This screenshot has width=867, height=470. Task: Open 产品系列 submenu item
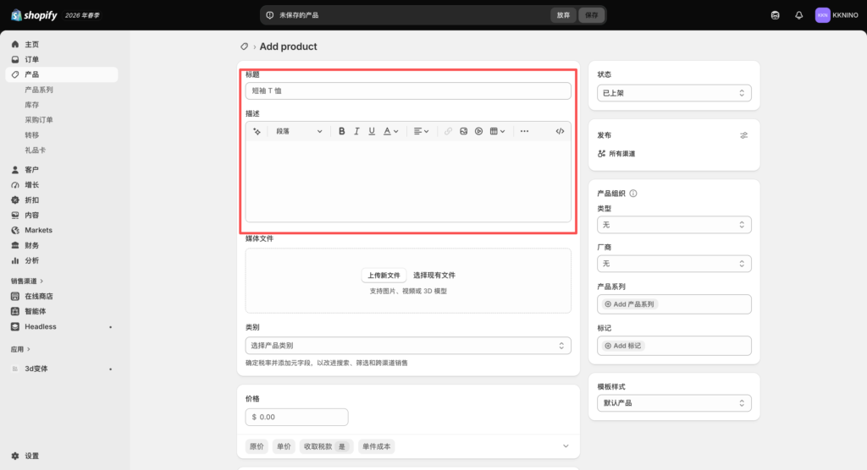39,90
